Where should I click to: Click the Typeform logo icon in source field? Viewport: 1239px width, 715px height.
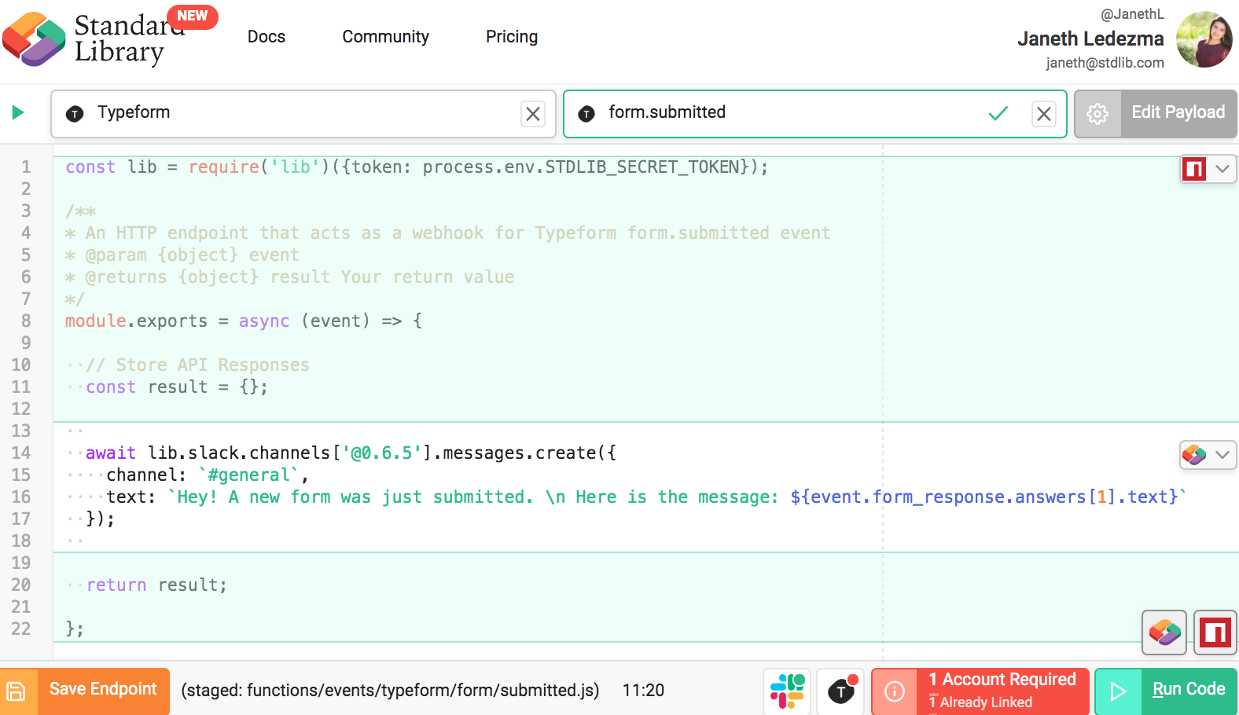point(75,114)
